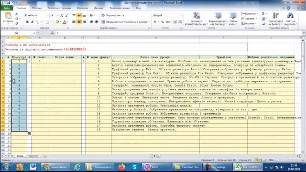Click the Clear eraser icon
Viewport: 306px width, 172px height.
(263, 23)
